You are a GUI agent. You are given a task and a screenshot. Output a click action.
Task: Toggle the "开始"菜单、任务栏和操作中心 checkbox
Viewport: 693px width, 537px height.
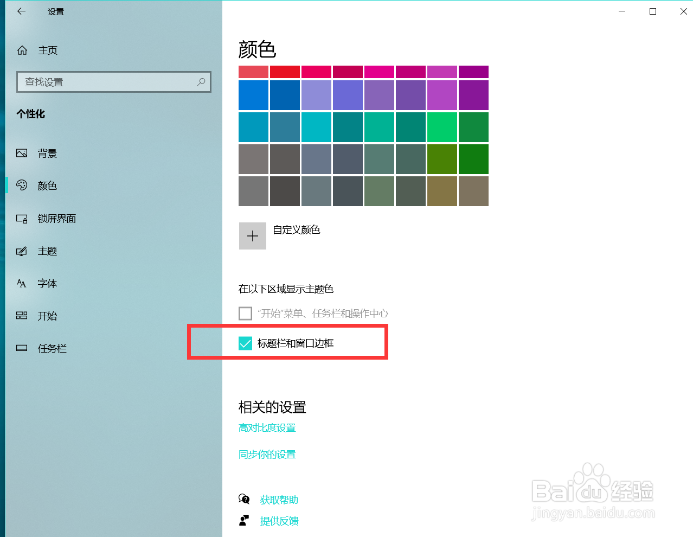point(245,314)
